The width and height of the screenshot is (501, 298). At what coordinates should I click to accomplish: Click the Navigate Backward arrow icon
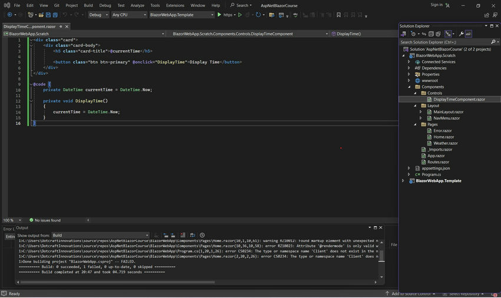[10, 15]
